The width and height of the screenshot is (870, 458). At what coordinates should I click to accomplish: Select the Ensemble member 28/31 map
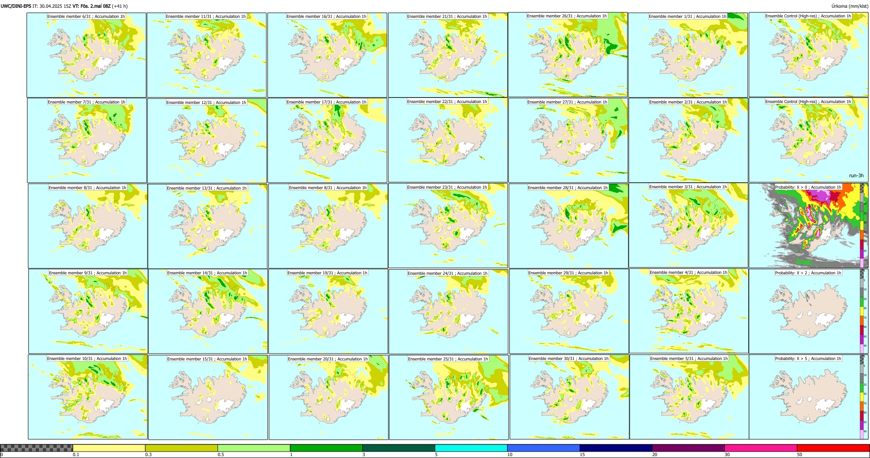click(568, 226)
